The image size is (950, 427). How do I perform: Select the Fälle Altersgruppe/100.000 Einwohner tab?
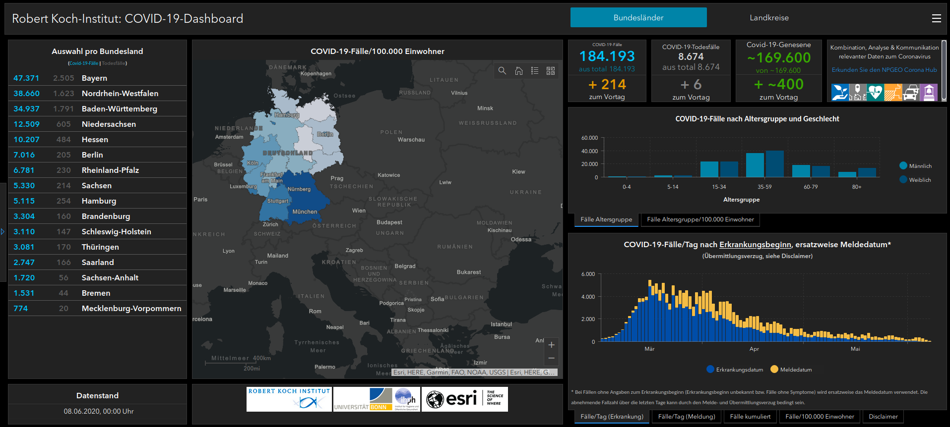[700, 219]
